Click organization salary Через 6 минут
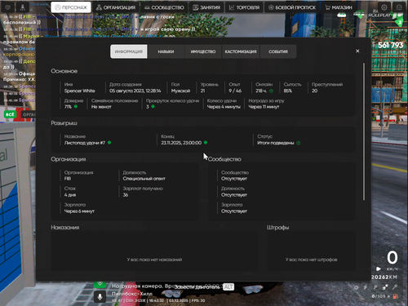The width and height of the screenshot is (408, 306). point(79,211)
